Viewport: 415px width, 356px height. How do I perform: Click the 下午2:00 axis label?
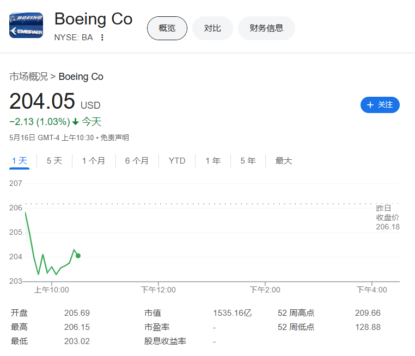(x=265, y=290)
